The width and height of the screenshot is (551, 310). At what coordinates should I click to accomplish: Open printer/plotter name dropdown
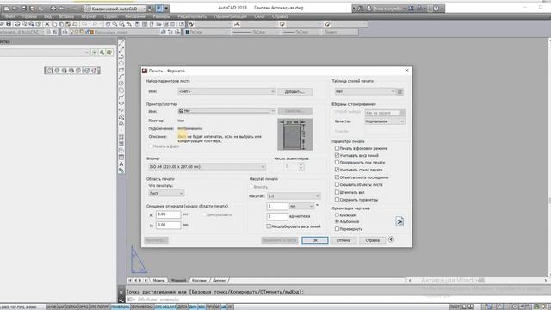coord(226,111)
